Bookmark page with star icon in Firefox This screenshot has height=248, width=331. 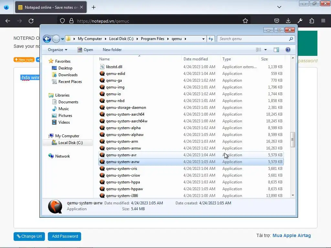(245, 21)
